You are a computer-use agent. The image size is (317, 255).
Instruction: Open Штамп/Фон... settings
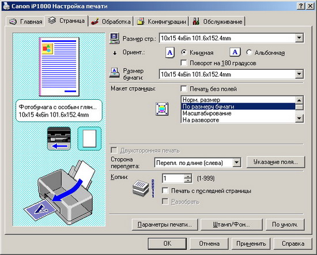[x=231, y=224]
